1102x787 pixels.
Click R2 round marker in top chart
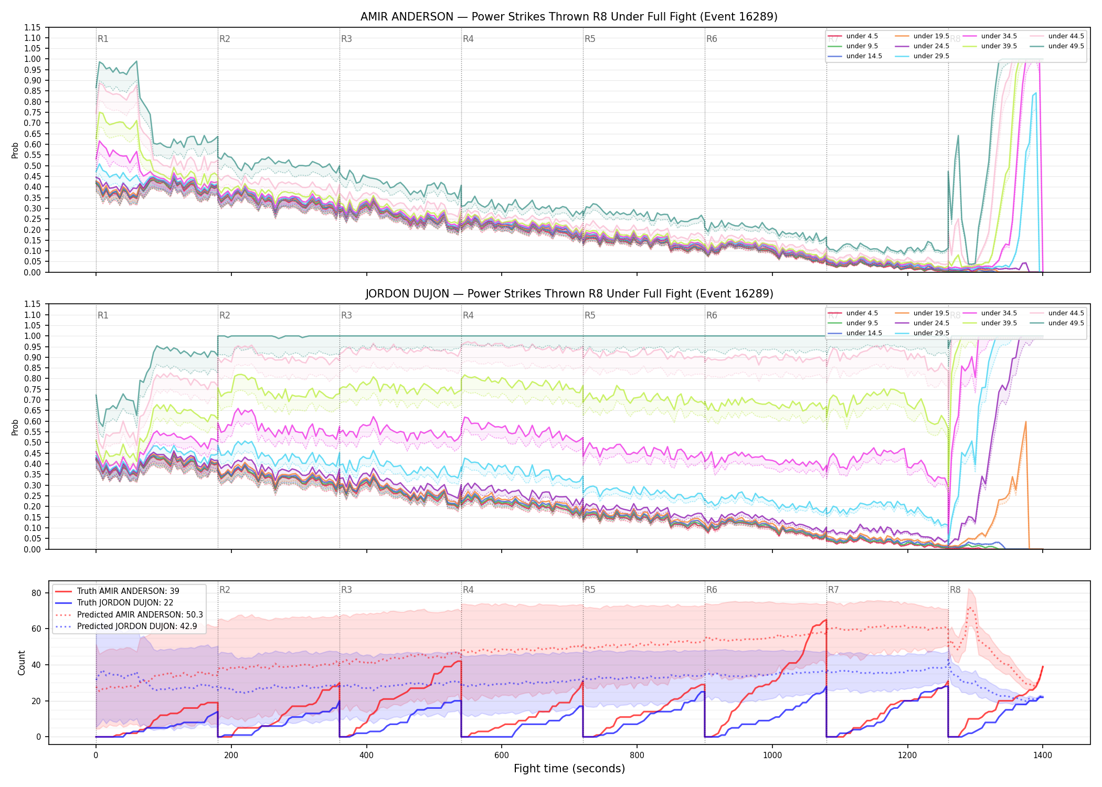225,39
